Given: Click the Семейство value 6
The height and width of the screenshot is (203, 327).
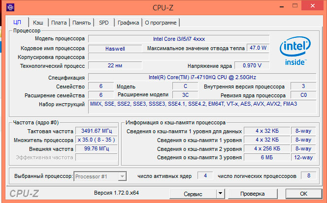Looking at the screenshot, I should tap(101, 86).
